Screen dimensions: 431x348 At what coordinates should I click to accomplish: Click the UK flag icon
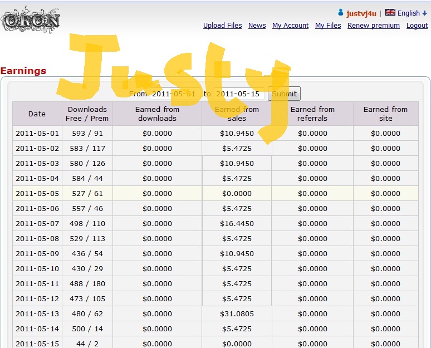(x=390, y=13)
